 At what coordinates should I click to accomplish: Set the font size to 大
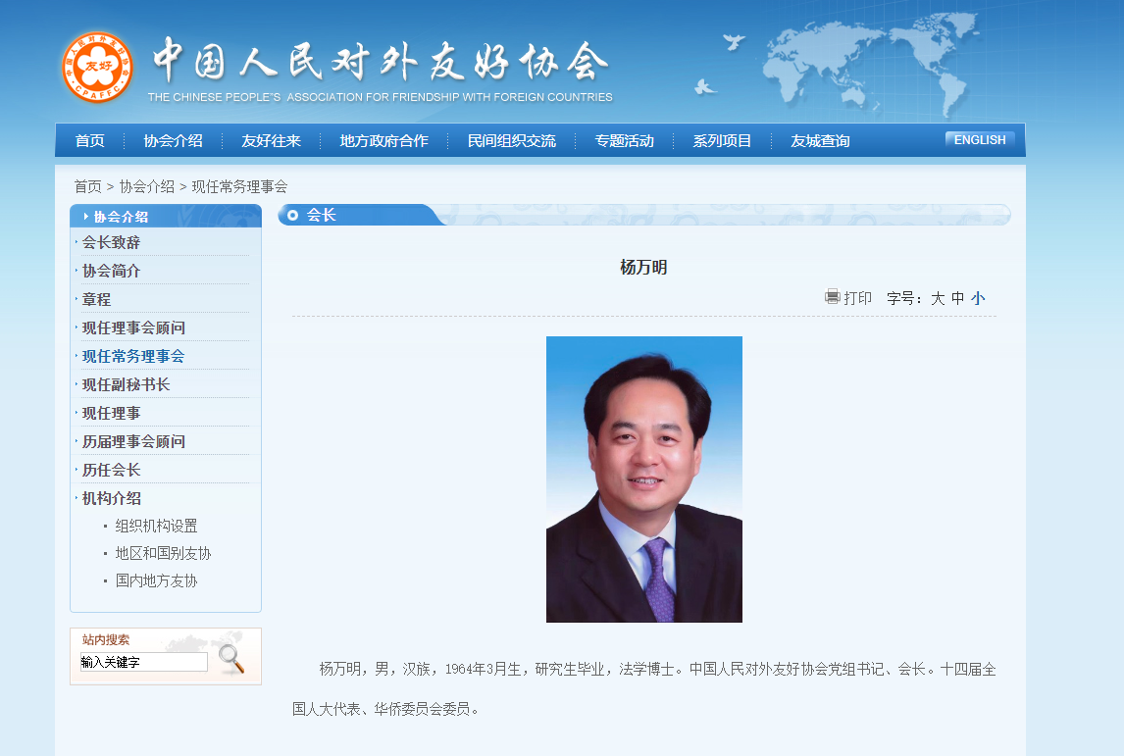click(x=938, y=298)
